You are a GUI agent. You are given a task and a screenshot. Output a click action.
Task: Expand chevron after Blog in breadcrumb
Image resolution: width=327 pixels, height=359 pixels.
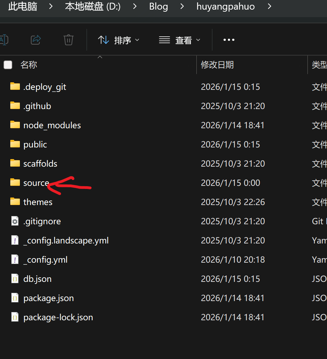[x=182, y=7]
